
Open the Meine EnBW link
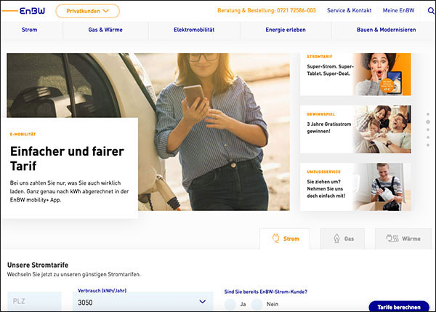point(398,11)
